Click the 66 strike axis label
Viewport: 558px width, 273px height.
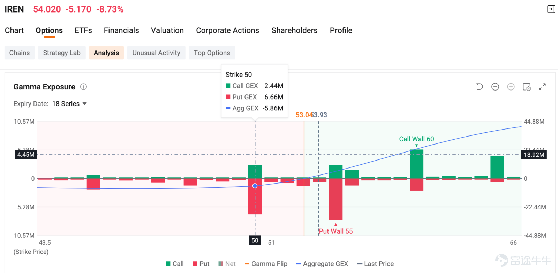pyautogui.click(x=513, y=243)
